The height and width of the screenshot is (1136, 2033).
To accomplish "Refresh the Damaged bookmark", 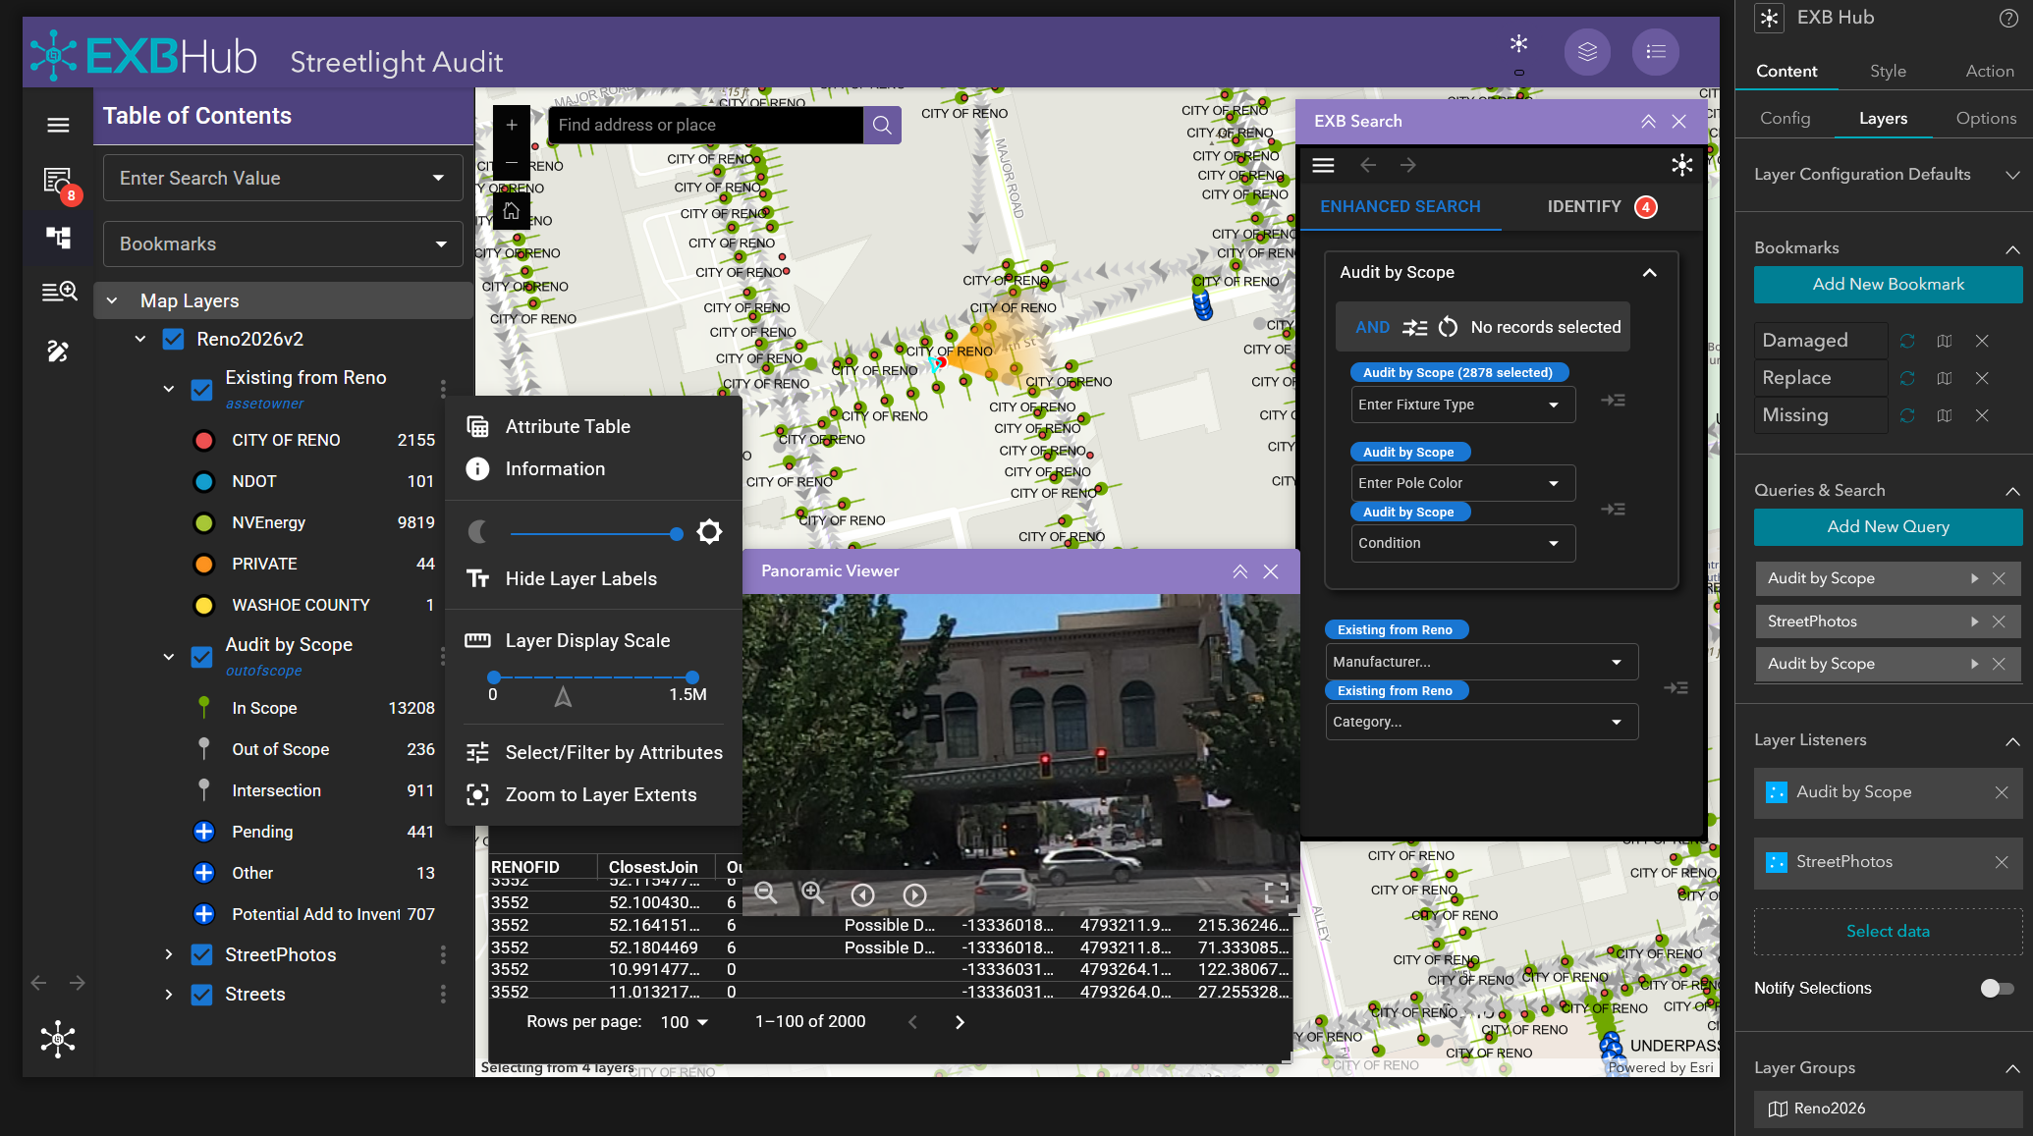I will (x=1907, y=341).
